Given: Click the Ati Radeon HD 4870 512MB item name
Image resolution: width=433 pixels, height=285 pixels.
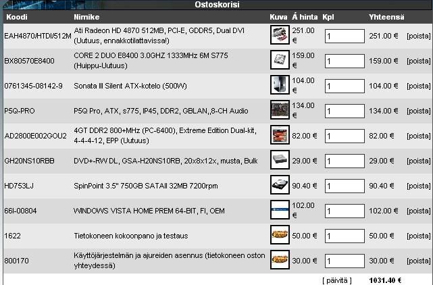Looking at the screenshot, I should (x=159, y=35).
